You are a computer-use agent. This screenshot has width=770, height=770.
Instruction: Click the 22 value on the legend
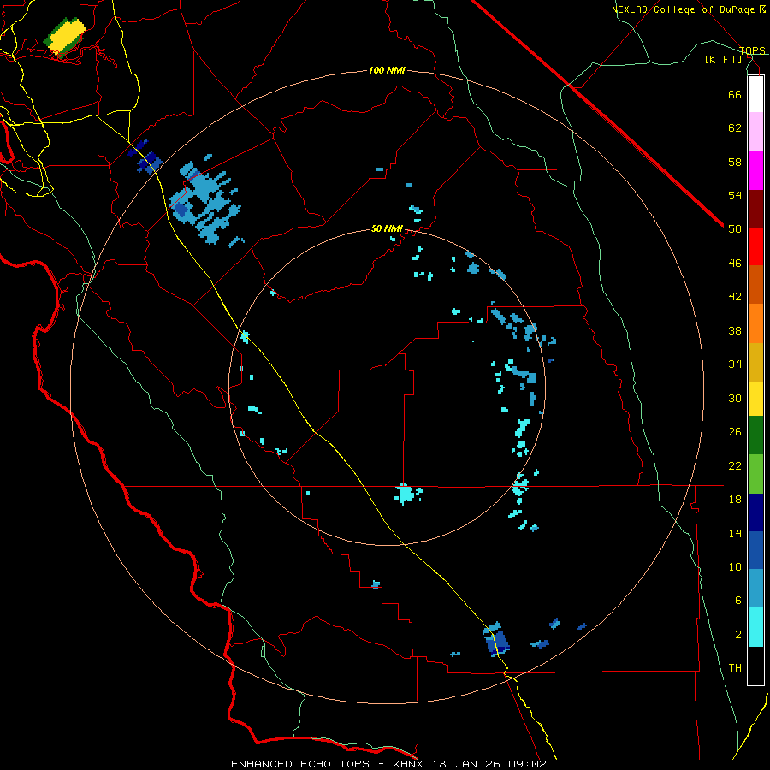click(x=735, y=465)
